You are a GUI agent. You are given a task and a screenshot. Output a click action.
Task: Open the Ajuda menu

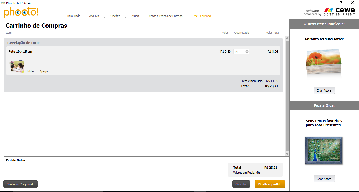pyautogui.click(x=135, y=16)
